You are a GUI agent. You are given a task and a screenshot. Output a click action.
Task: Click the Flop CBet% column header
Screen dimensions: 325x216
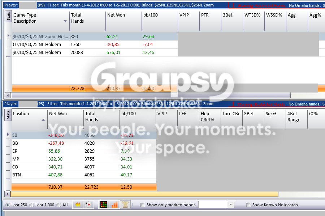click(210, 119)
